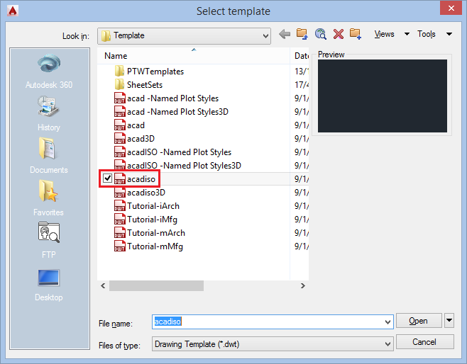Click Create New Folder icon
Screen dimensions: 467x364
tap(356, 34)
